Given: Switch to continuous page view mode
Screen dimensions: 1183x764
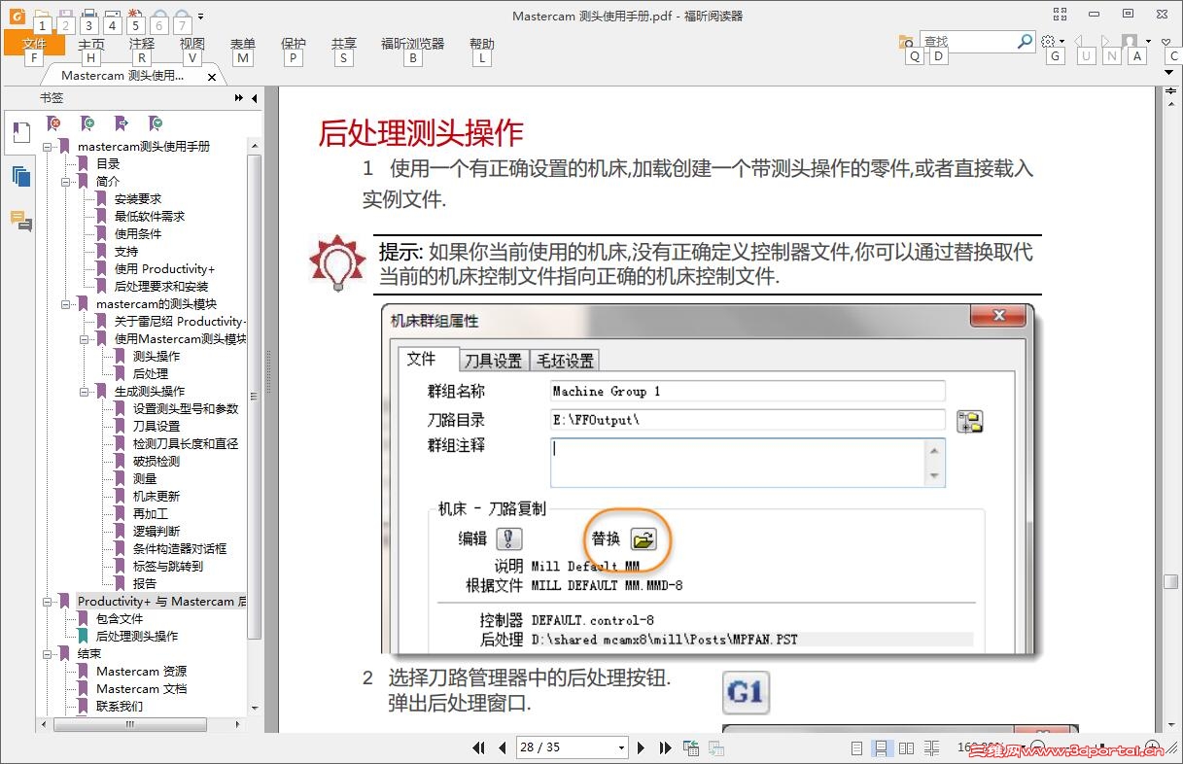Looking at the screenshot, I should (x=881, y=748).
